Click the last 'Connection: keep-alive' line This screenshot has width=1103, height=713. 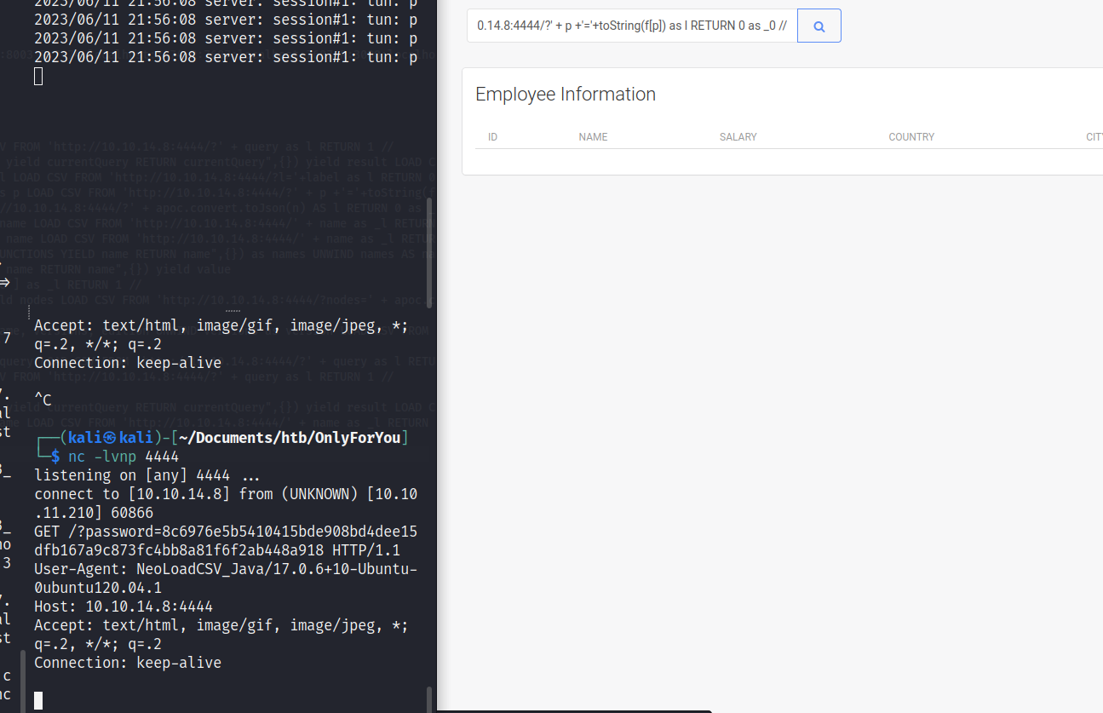tap(128, 663)
